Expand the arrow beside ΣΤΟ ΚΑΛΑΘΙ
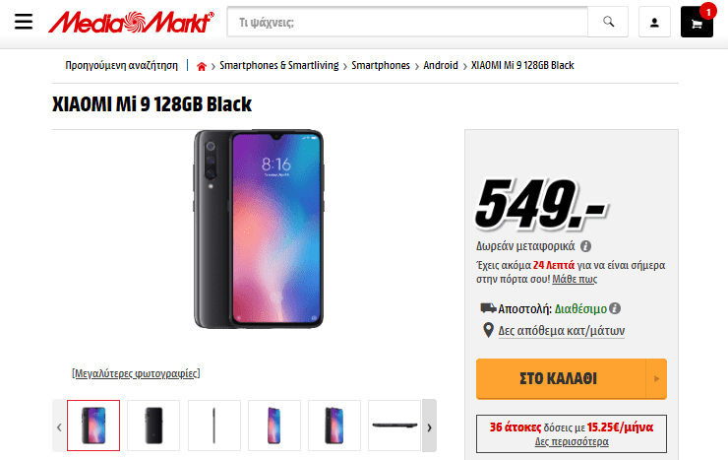The width and height of the screenshot is (728, 460). pyautogui.click(x=656, y=378)
